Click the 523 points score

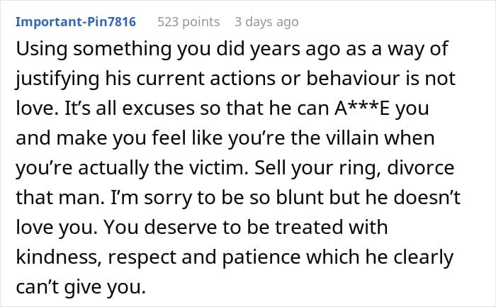tap(188, 22)
